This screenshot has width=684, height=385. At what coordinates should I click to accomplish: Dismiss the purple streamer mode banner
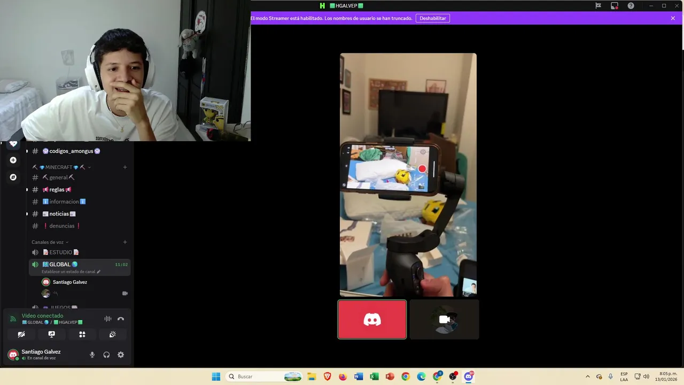click(x=673, y=18)
